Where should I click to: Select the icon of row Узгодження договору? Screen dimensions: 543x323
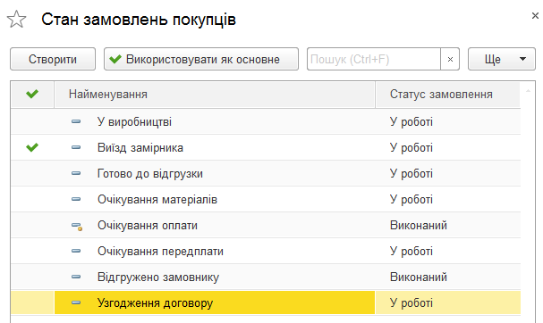pyautogui.click(x=76, y=303)
